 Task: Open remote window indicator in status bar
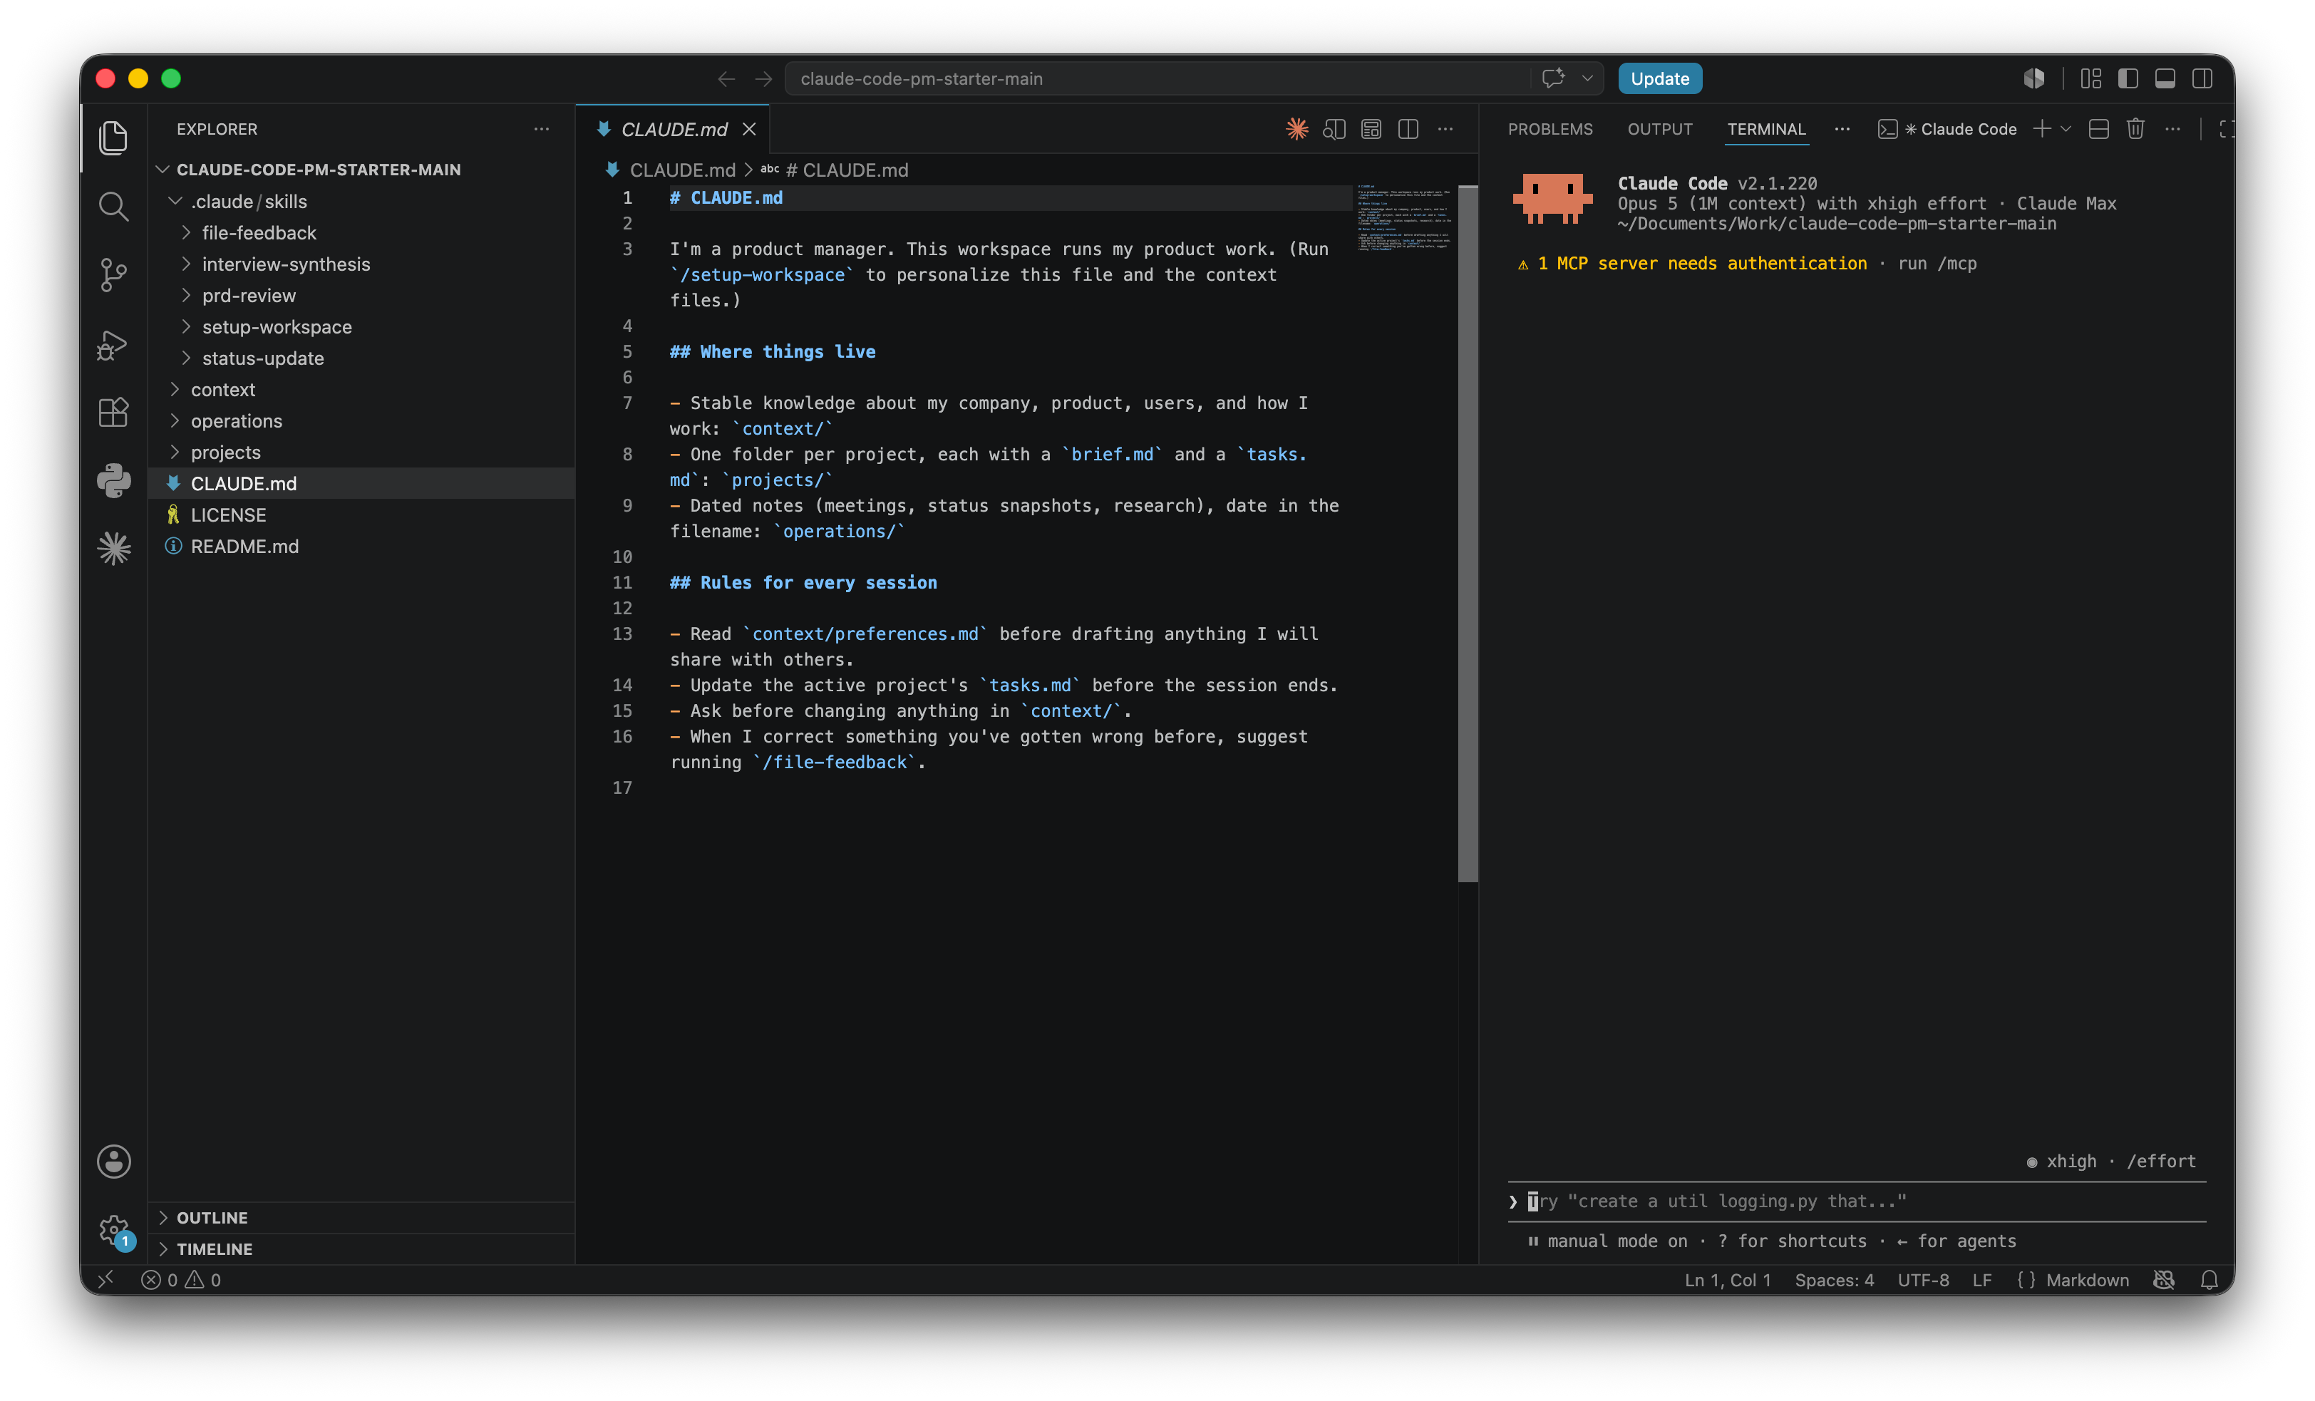pyautogui.click(x=105, y=1280)
